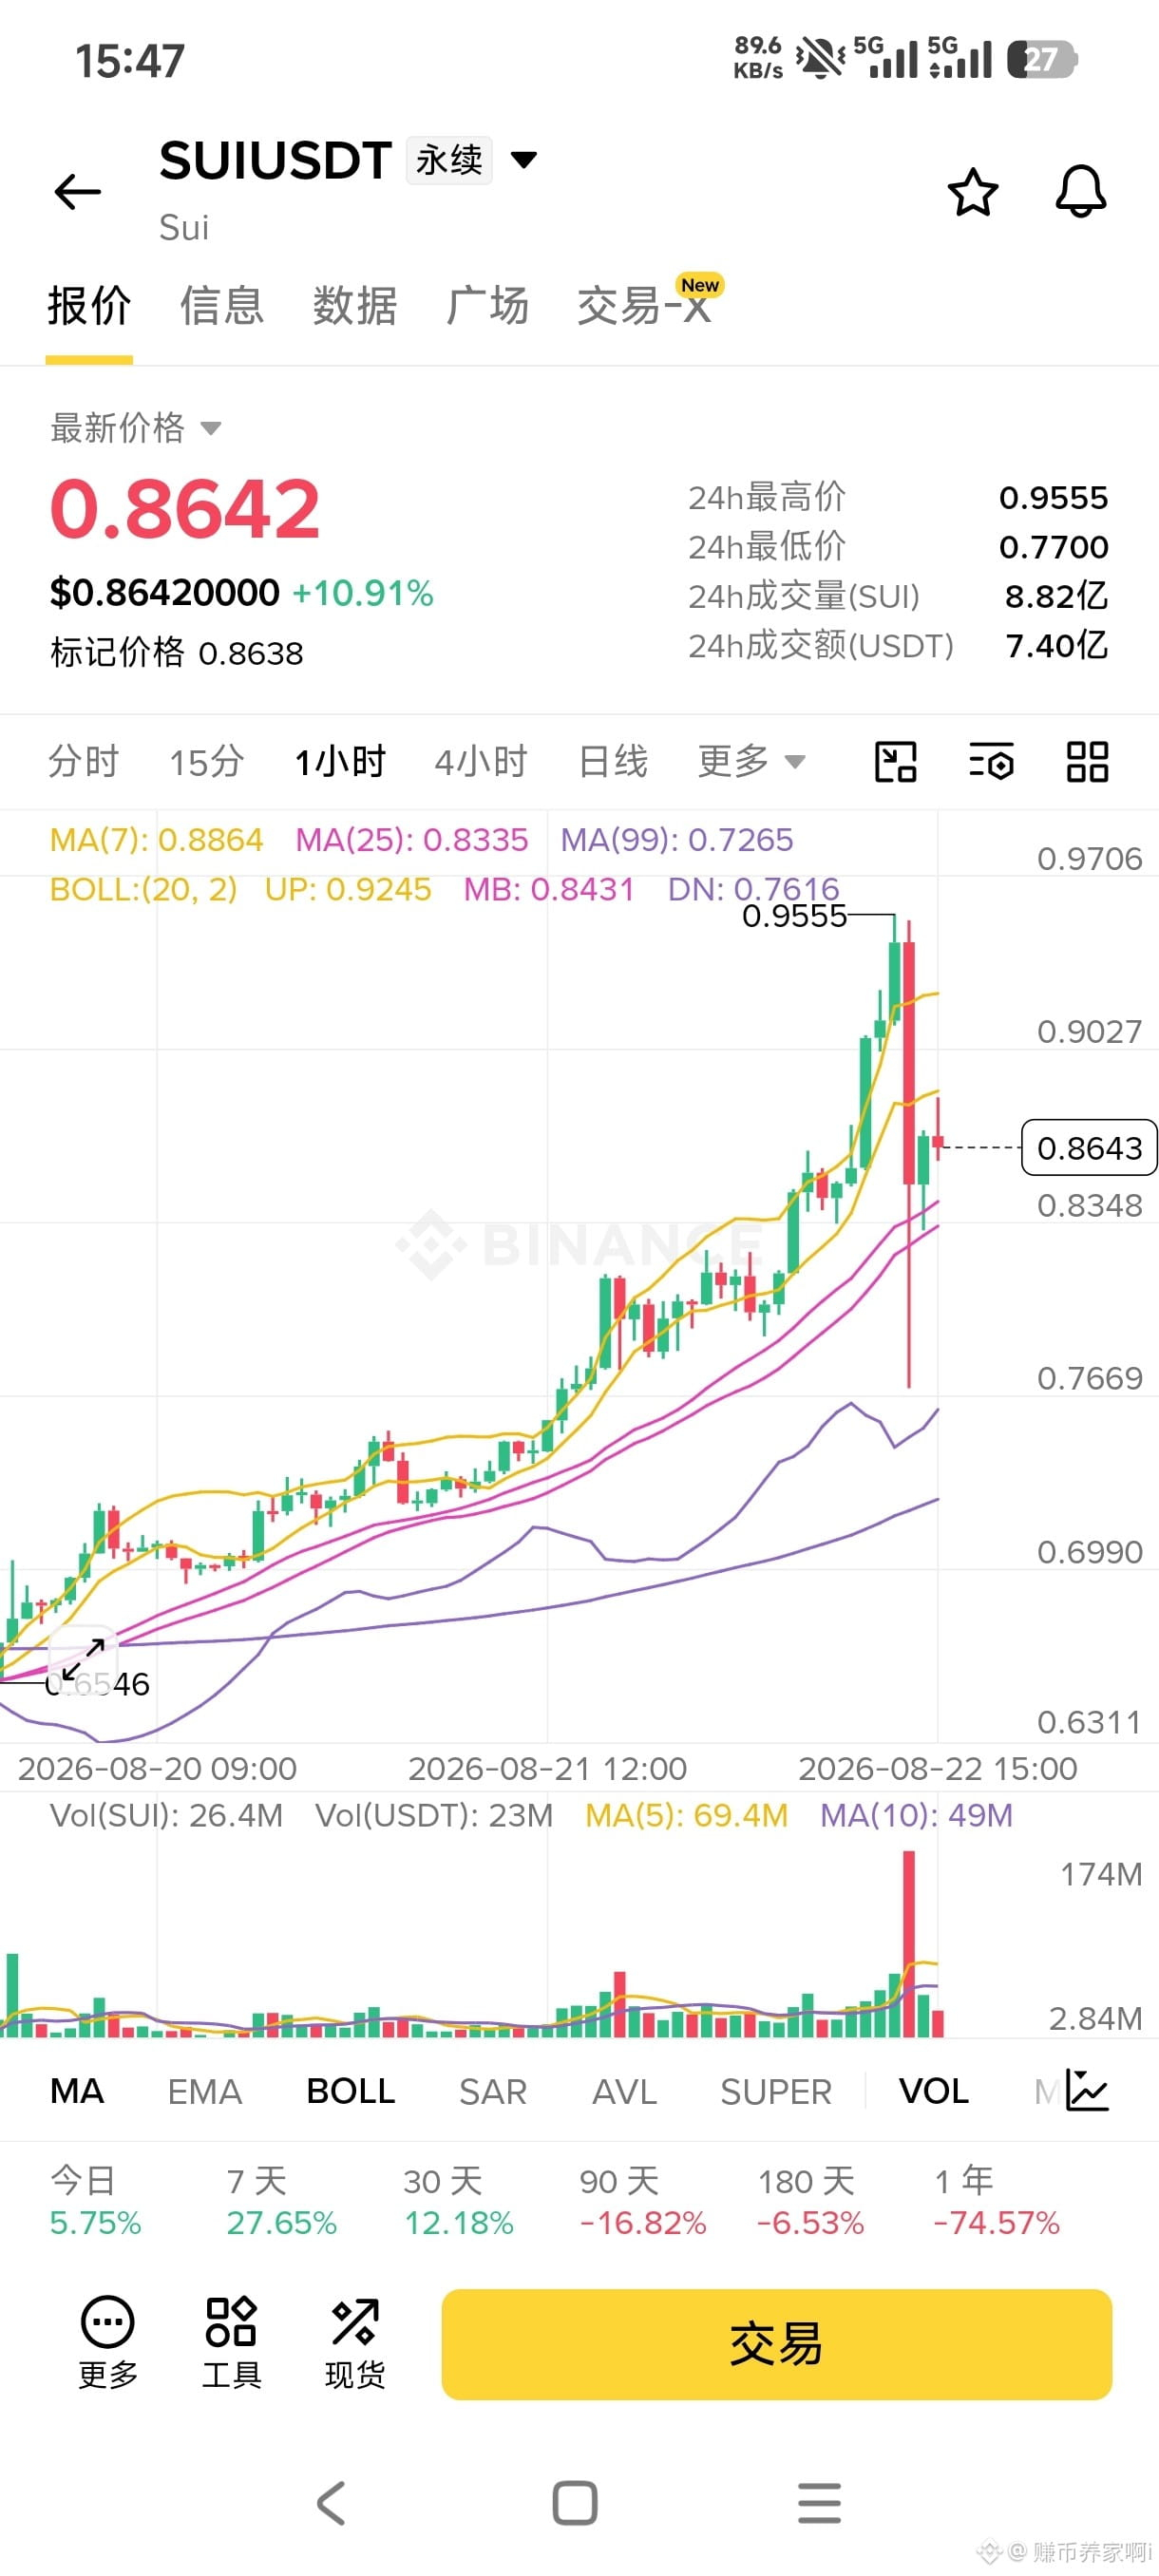Switch to the 广场 tab
1159x2576 pixels.
click(487, 306)
